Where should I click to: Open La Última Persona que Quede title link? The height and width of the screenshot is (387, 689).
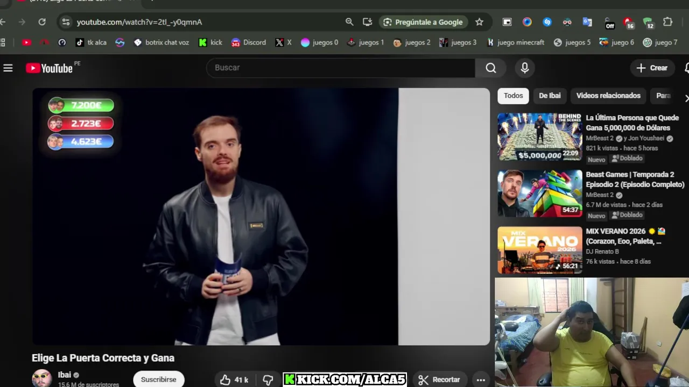[x=632, y=123]
